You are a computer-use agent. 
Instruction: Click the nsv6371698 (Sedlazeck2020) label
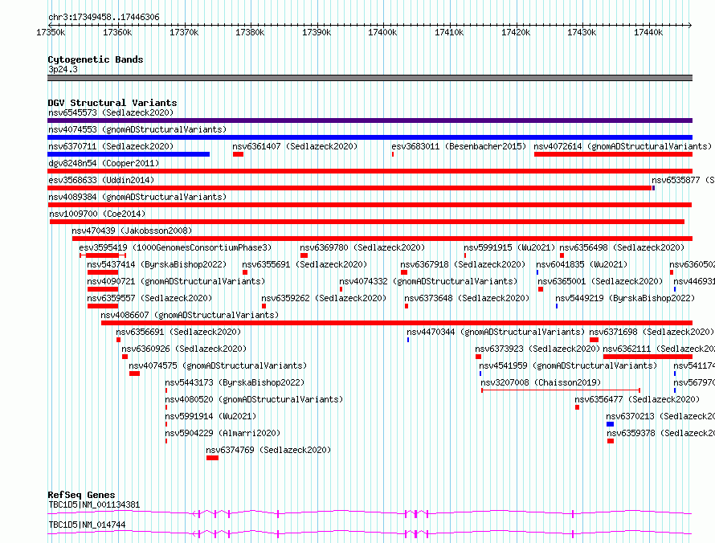click(652, 332)
